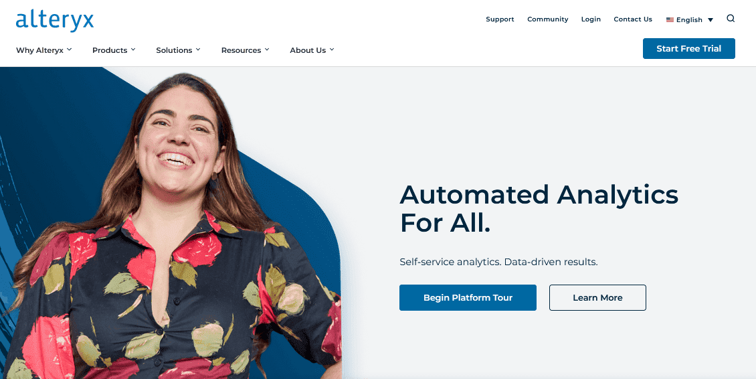This screenshot has width=756, height=379.
Task: Expand the Resources menu chevron
Action: (267, 50)
